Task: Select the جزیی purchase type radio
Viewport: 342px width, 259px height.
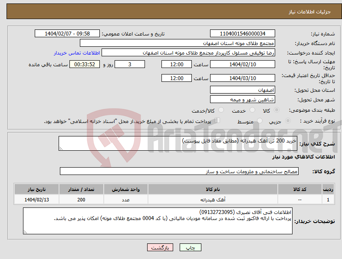Action: click(x=288, y=120)
